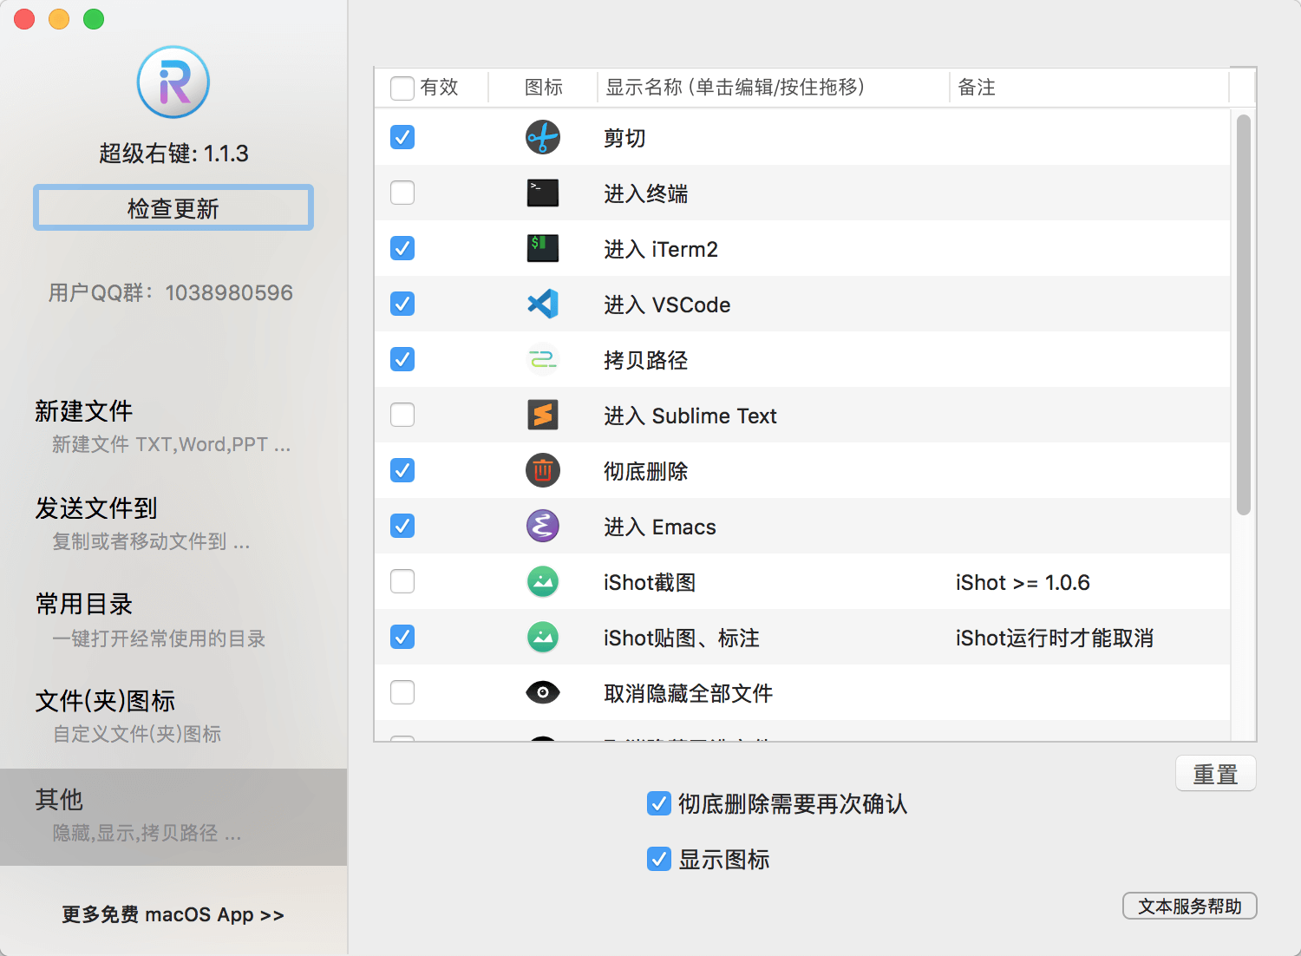This screenshot has height=956, width=1301.
Task: Toggle the 显示图标 option
Action: 659,859
